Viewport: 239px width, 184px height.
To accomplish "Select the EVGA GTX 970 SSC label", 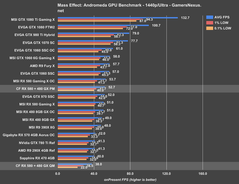I will [x=39, y=96].
